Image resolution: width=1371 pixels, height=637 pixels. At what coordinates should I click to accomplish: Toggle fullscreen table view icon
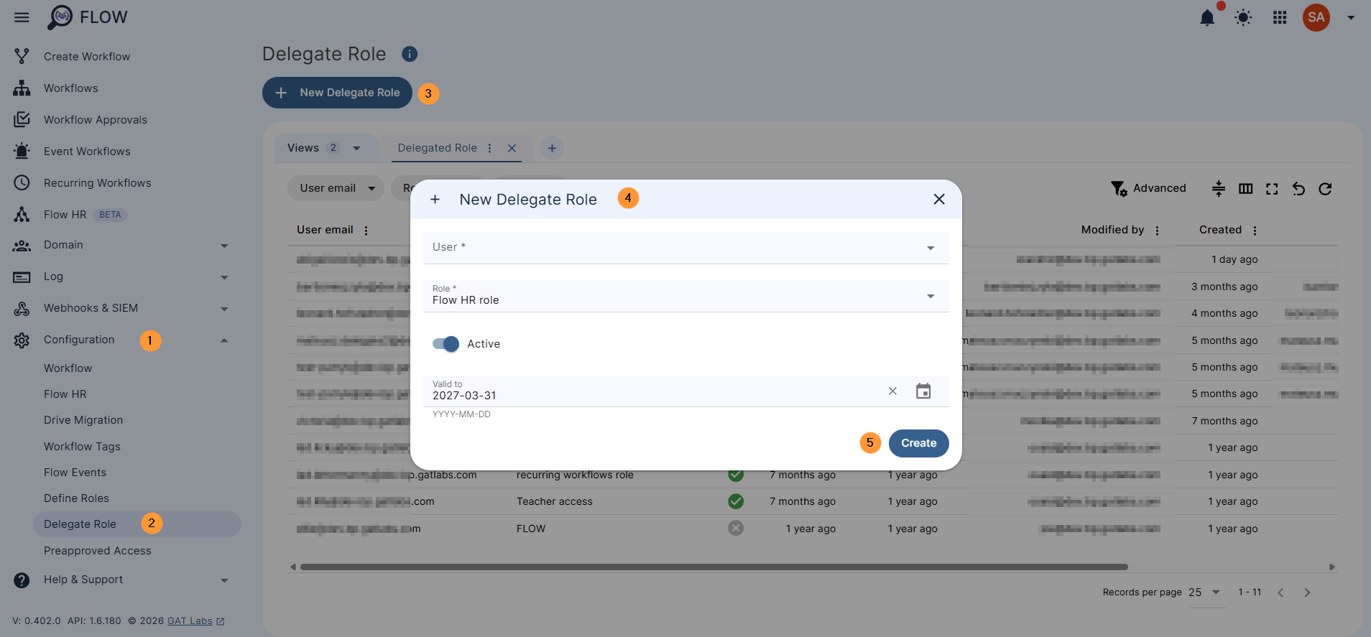coord(1272,189)
